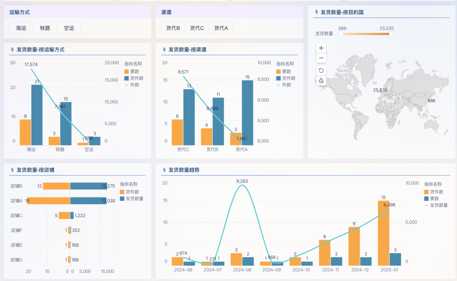Zoom out on the destination map

(x=321, y=58)
